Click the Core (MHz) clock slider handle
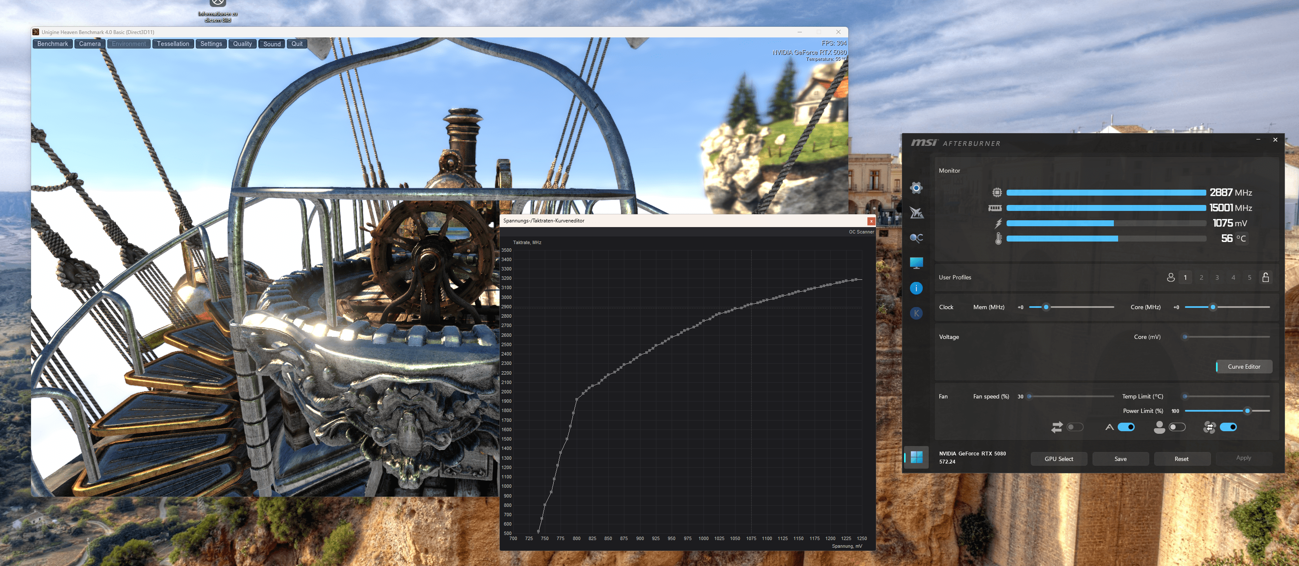 point(1213,307)
